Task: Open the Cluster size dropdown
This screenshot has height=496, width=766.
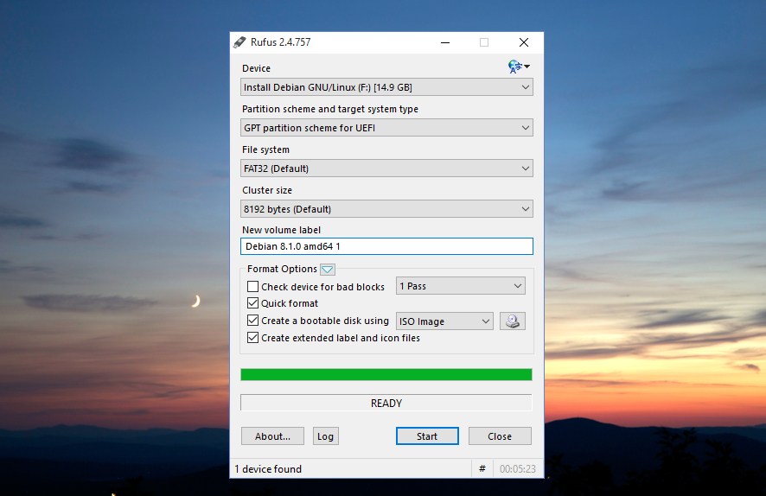Action: click(386, 209)
